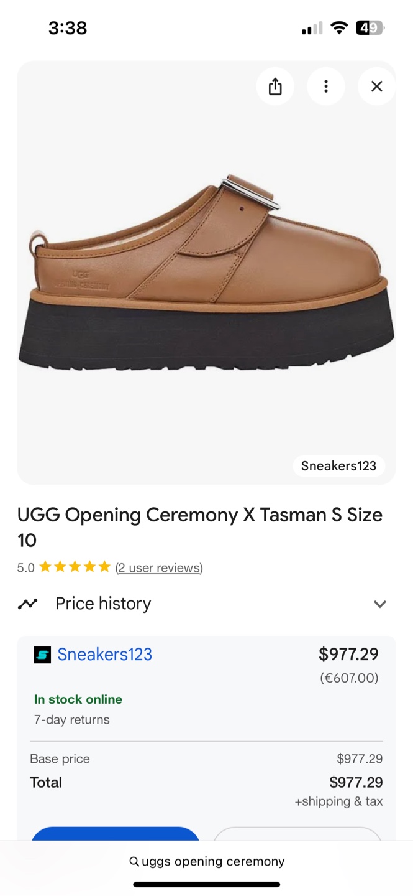
Task: Expand the Price history chevron
Action: (x=379, y=604)
